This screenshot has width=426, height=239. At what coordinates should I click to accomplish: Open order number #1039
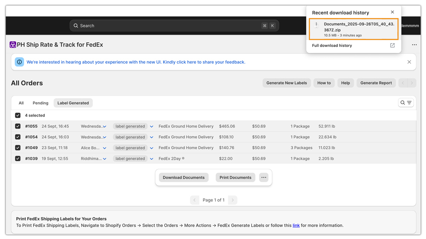(31, 158)
